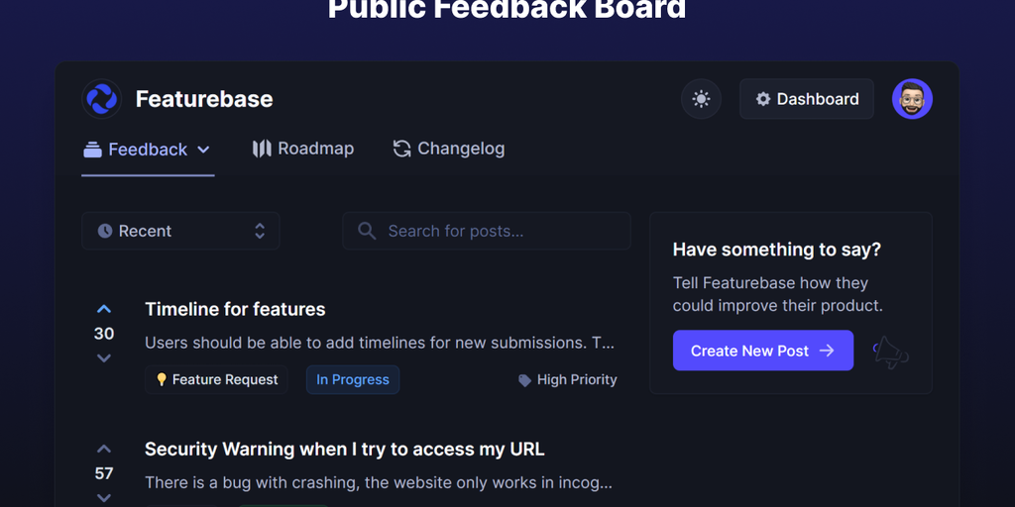Focus the Search for posts field
The width and height of the screenshot is (1015, 507).
(496, 231)
